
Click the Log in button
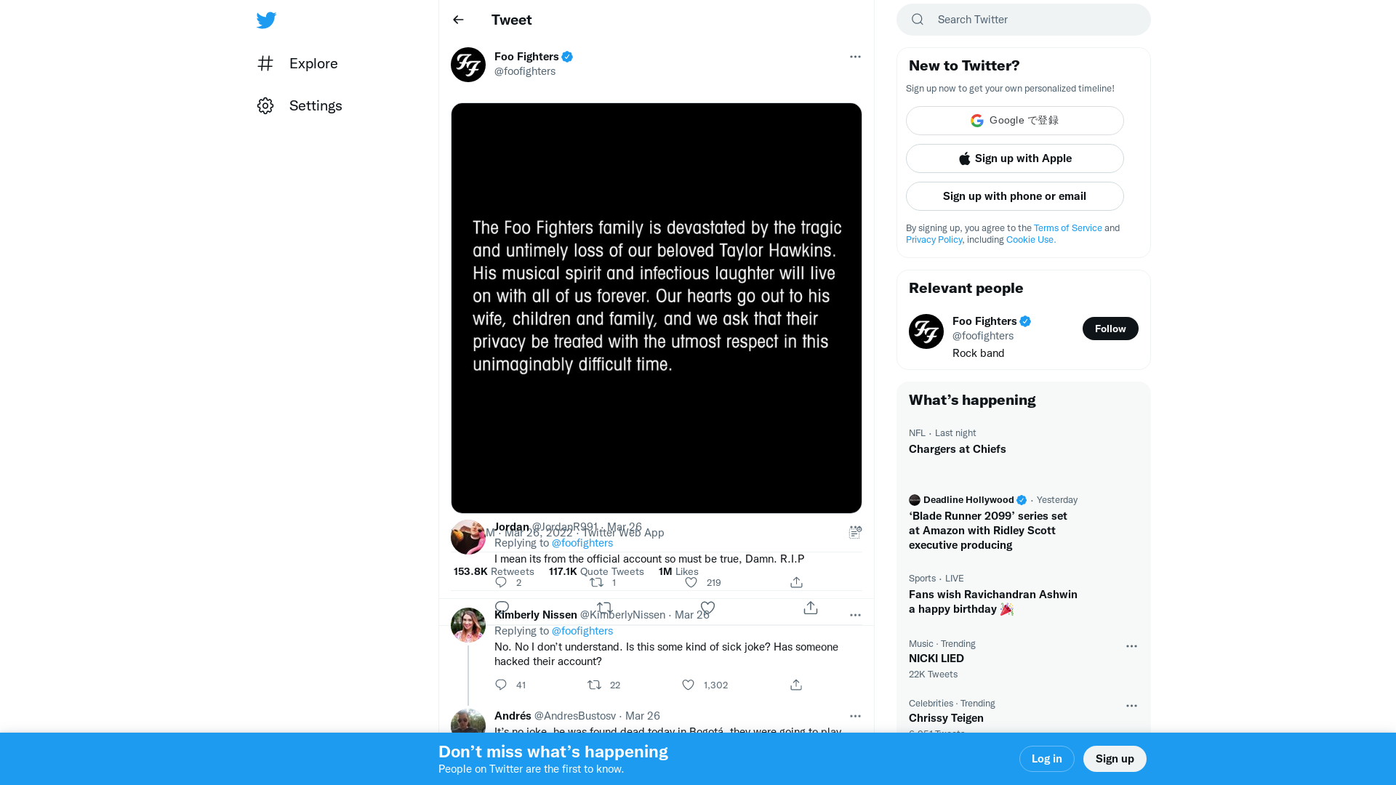pyautogui.click(x=1046, y=759)
